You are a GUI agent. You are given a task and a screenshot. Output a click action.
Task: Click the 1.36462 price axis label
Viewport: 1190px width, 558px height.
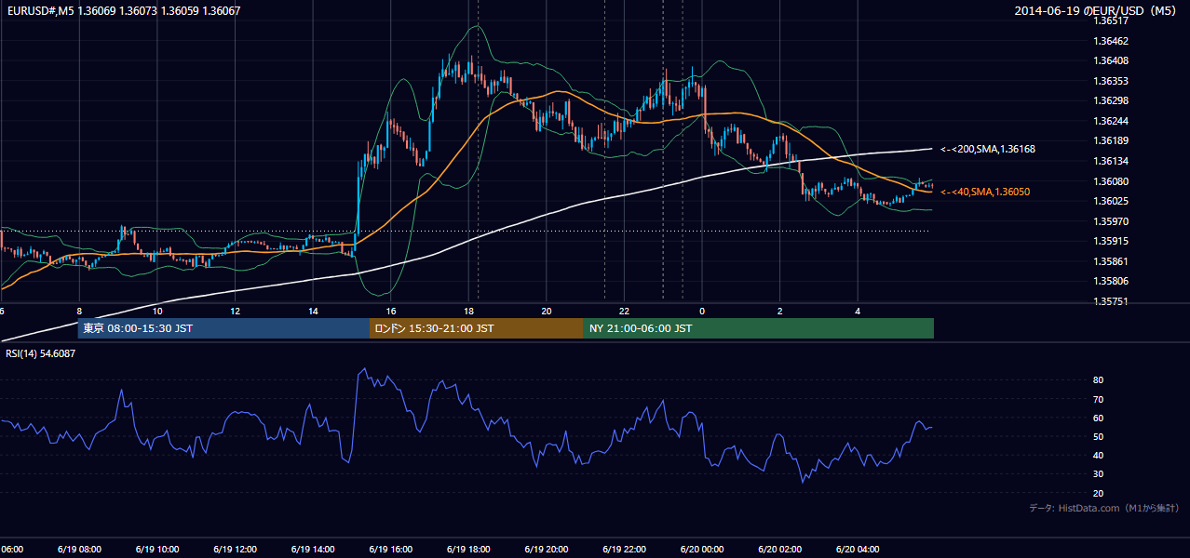click(x=1111, y=41)
